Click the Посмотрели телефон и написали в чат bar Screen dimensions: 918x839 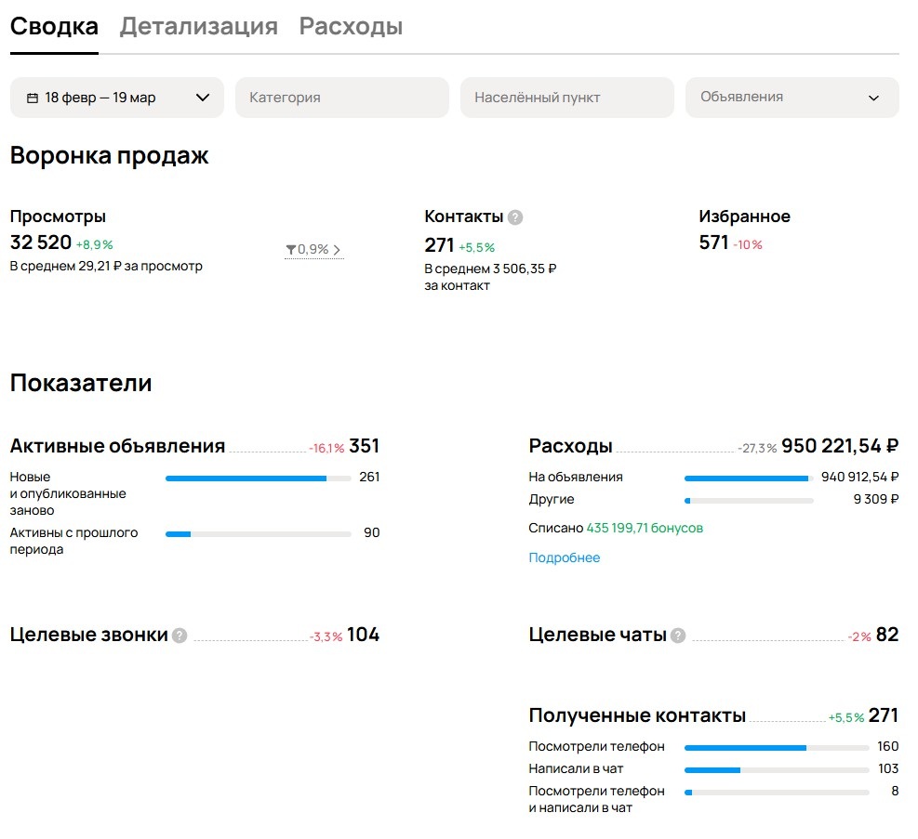point(777,793)
